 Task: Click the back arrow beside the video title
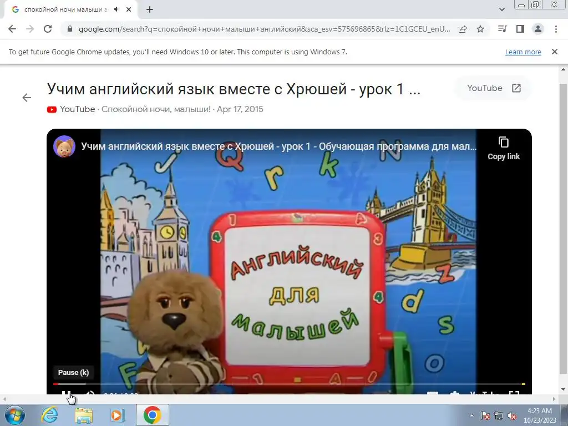point(27,98)
